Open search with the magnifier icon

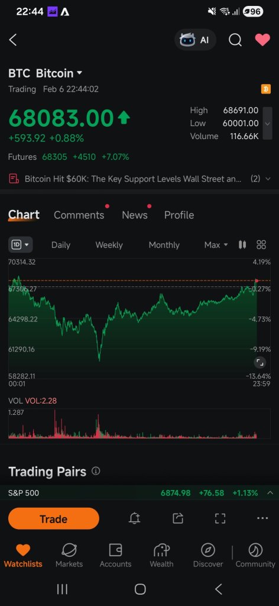[235, 40]
